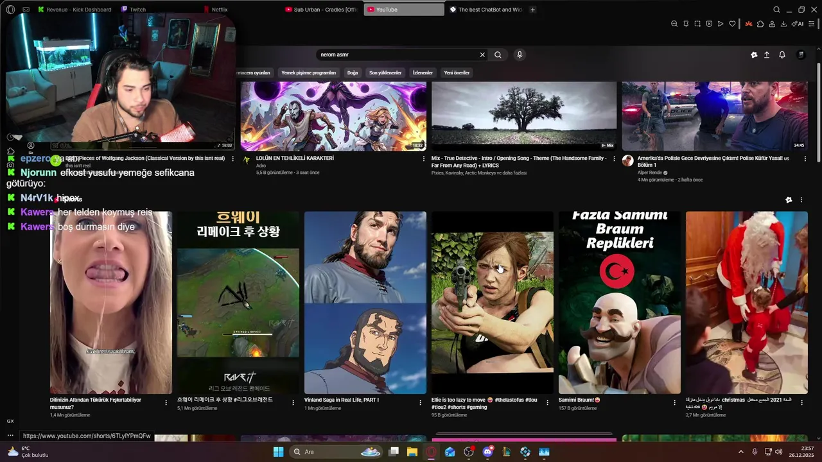This screenshot has height=462, width=822.
Task: Open YouTube notifications bell
Action: coord(782,55)
